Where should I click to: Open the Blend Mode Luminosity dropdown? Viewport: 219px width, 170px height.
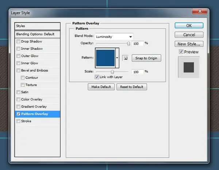[114, 37]
